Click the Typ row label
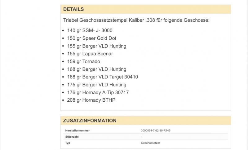 click(68, 143)
